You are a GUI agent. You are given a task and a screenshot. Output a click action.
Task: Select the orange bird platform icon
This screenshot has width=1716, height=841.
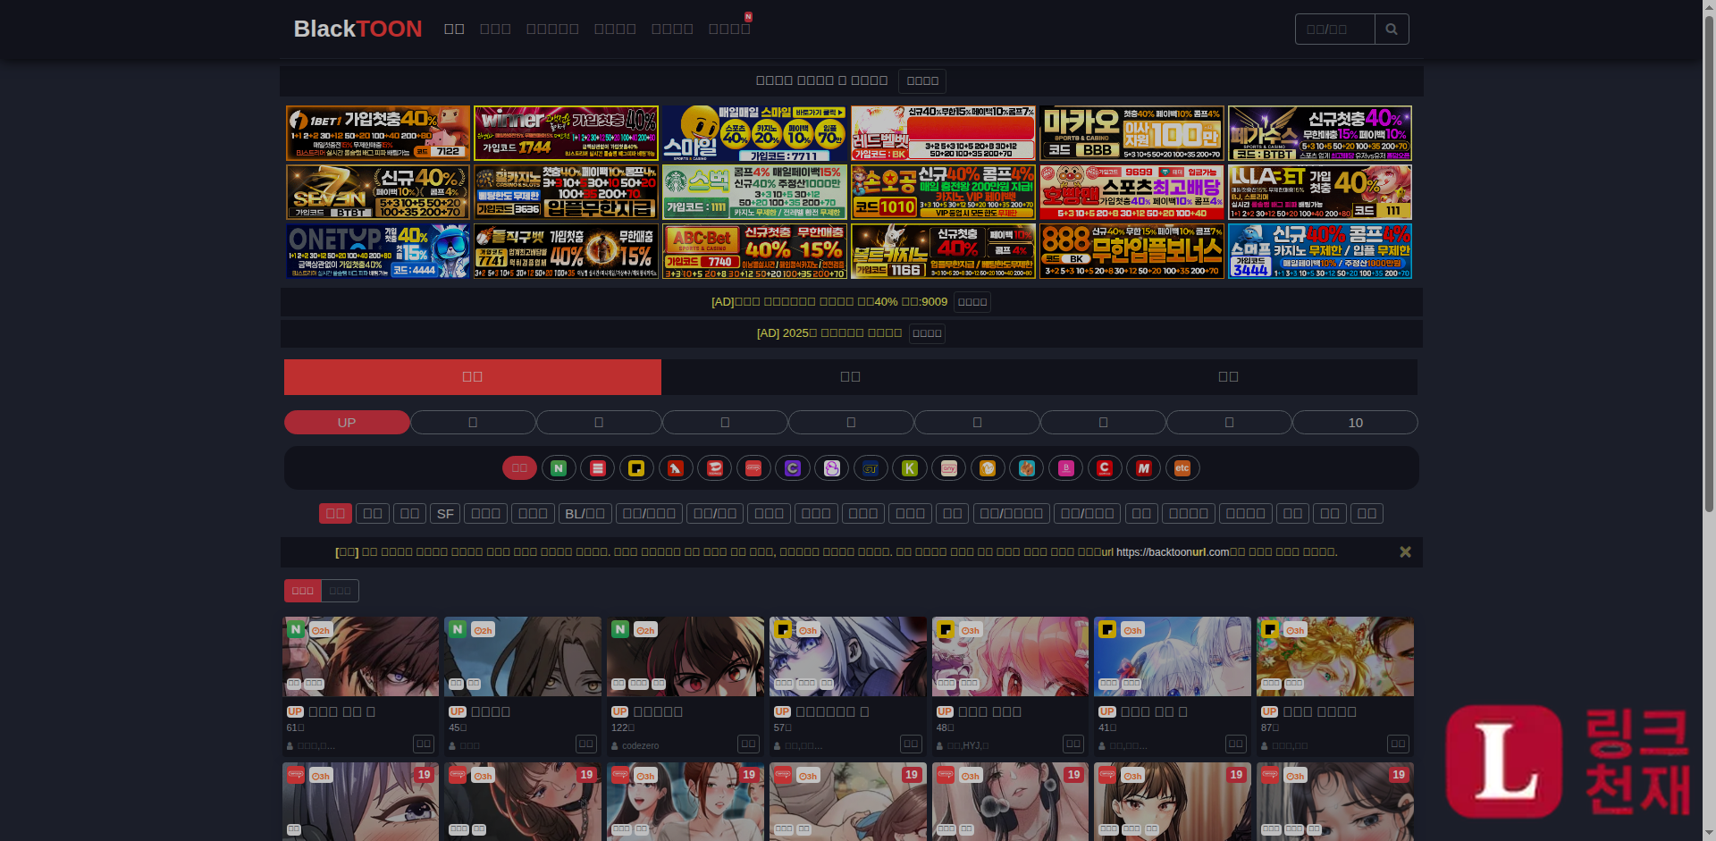[988, 468]
